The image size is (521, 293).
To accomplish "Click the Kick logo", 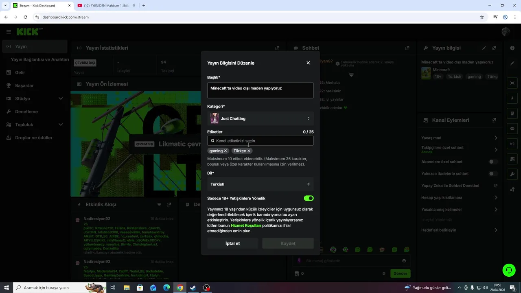I will 30,32.
